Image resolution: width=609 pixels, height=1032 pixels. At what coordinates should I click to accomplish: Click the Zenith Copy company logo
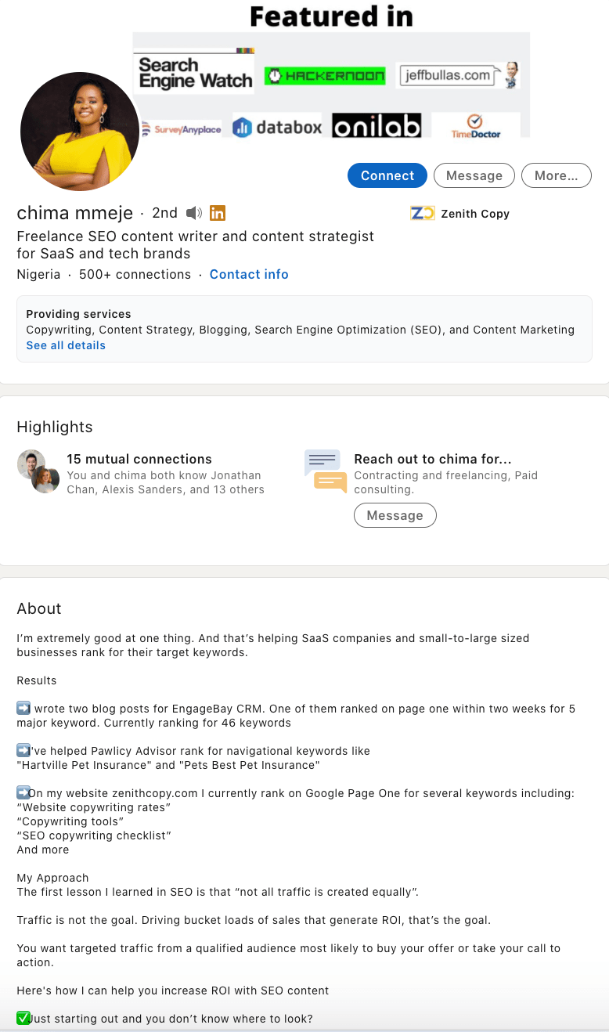(422, 213)
